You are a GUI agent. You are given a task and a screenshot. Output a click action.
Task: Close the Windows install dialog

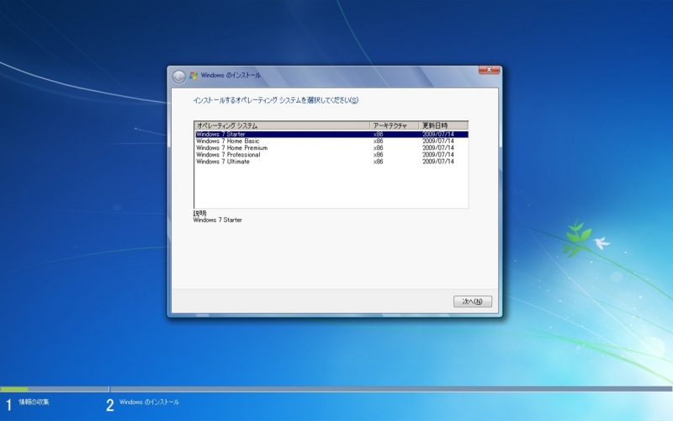pos(489,70)
